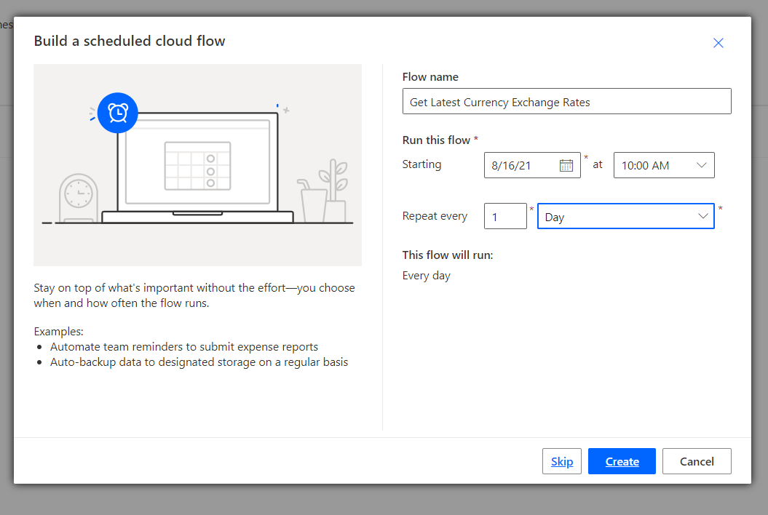Click the Create button
The image size is (768, 515).
tap(621, 461)
